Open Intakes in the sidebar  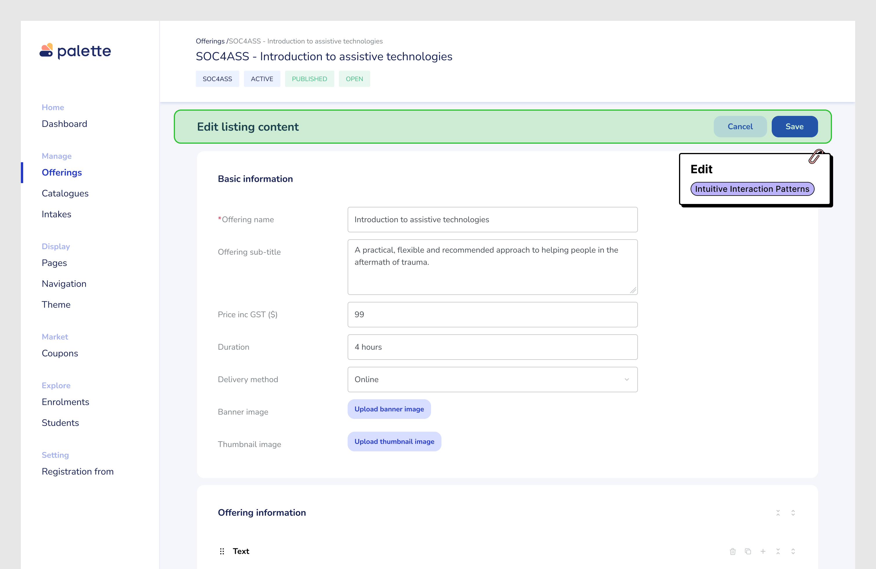pos(56,214)
